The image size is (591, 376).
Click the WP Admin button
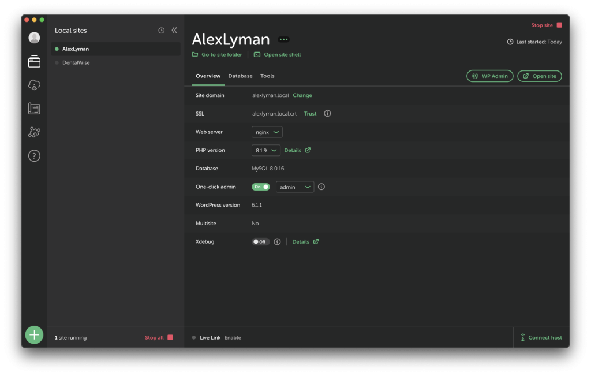coord(489,76)
